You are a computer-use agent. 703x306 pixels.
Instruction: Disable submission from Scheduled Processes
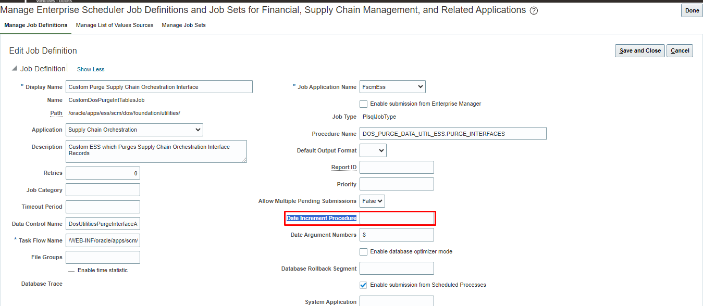point(363,285)
